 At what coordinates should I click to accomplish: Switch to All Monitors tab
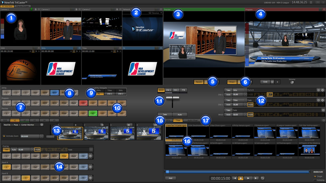coord(7,6)
